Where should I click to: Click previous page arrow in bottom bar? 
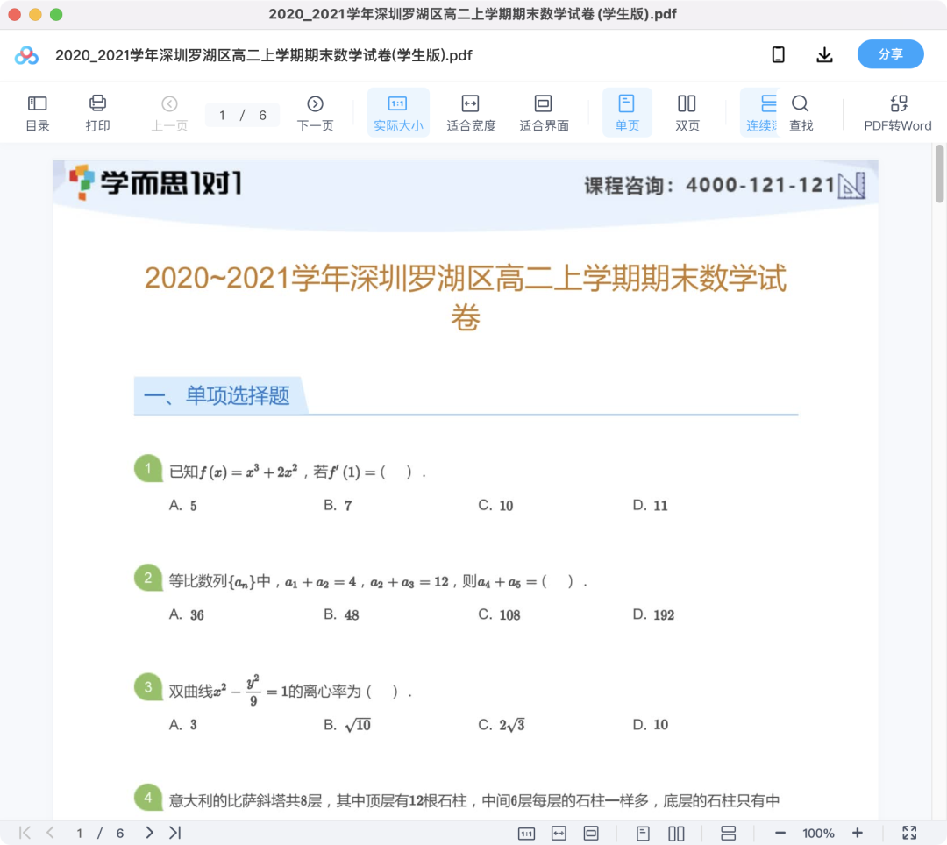51,833
